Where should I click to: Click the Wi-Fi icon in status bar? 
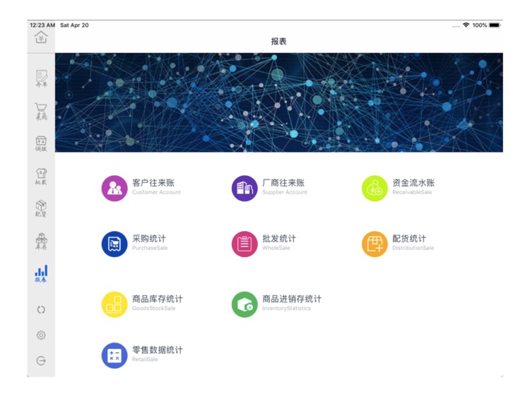tap(466, 25)
